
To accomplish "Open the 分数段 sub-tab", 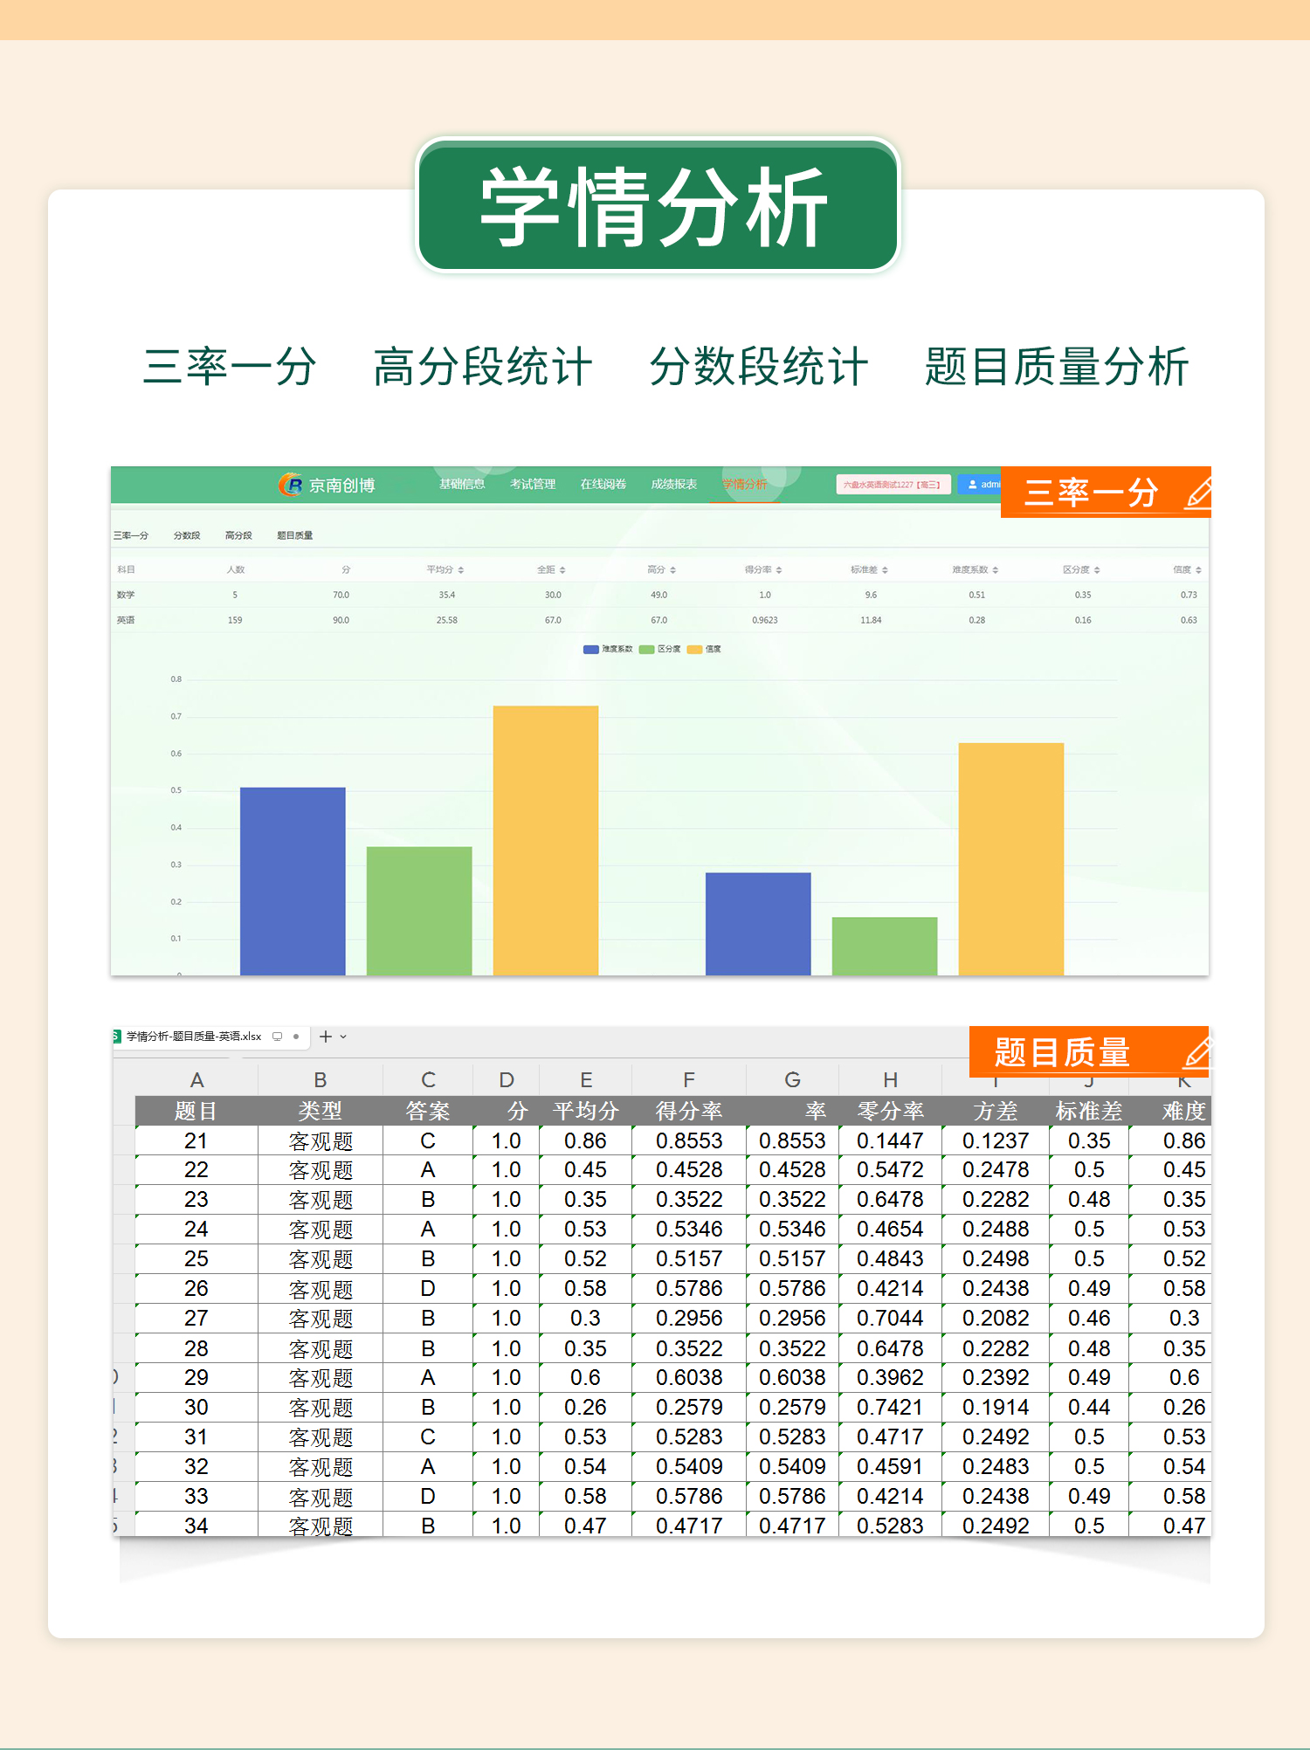I will point(187,535).
